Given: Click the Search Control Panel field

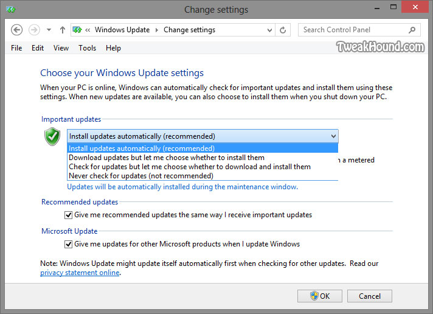Looking at the screenshot, I should [x=359, y=30].
